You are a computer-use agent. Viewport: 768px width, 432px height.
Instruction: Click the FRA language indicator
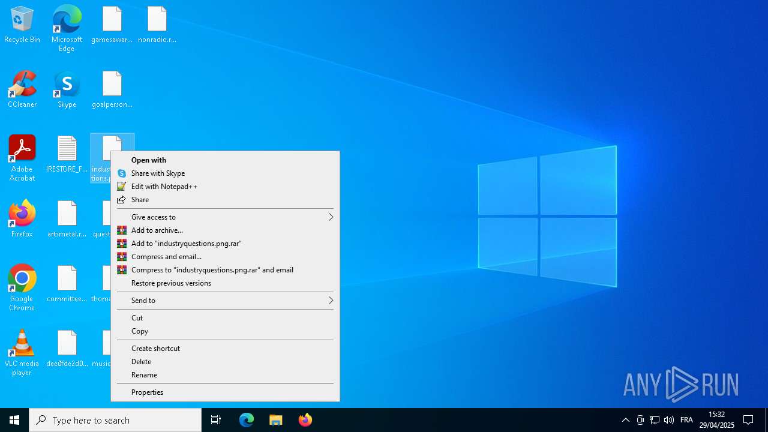[687, 420]
